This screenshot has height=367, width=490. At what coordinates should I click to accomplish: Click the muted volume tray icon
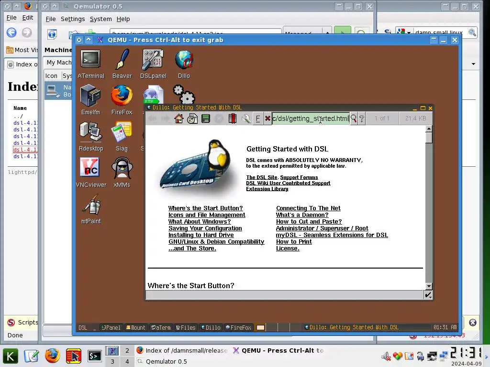[x=386, y=356]
